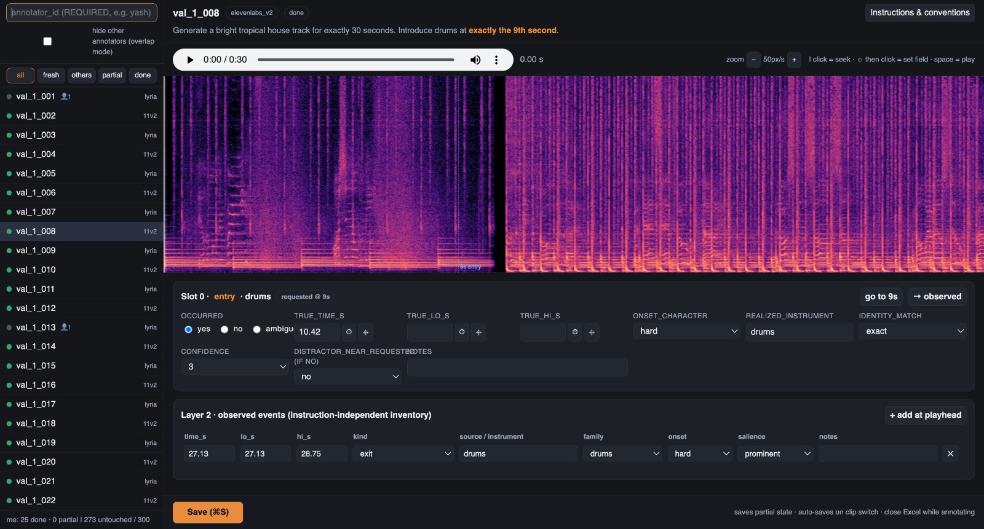984x529 pixels.
Task: Open the audio player three-dot menu
Action: tap(496, 60)
